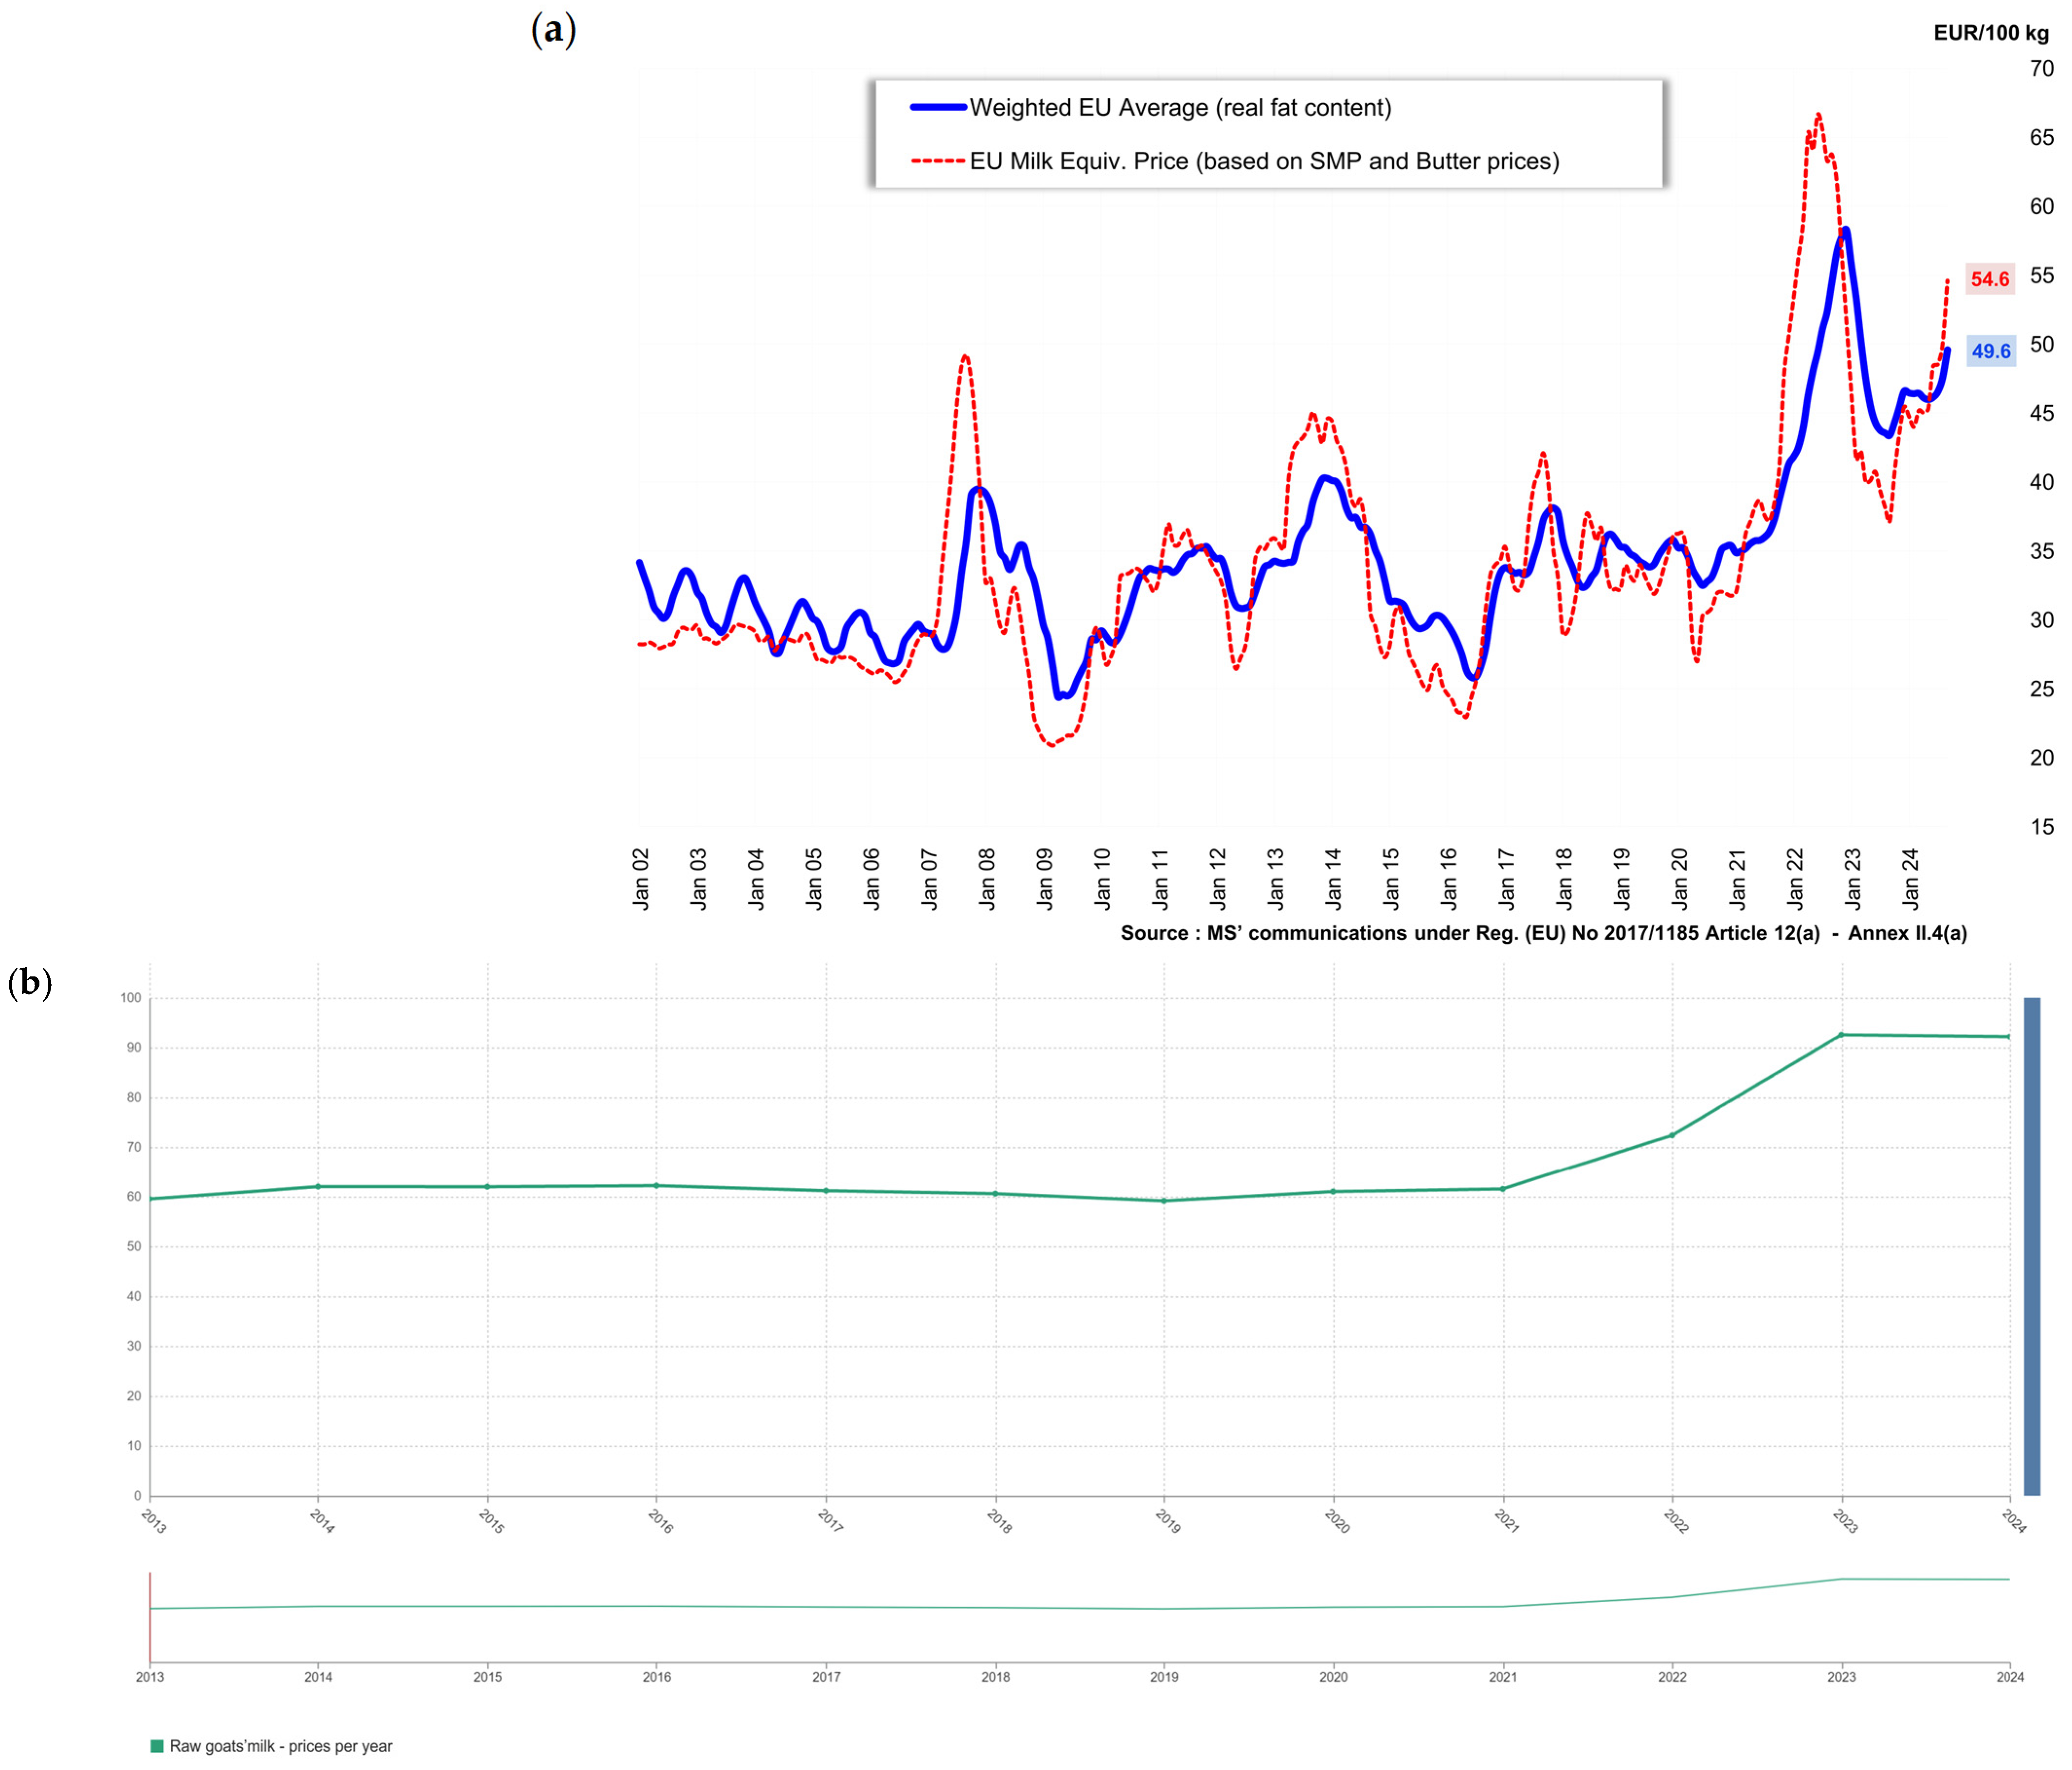Click the 2014 data point on goat milk line
2072x1770 pixels.
coord(318,1186)
